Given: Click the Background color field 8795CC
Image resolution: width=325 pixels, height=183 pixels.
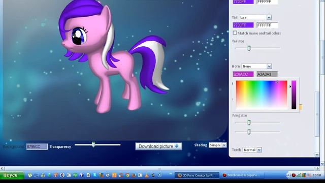Looking at the screenshot, I should (37, 146).
